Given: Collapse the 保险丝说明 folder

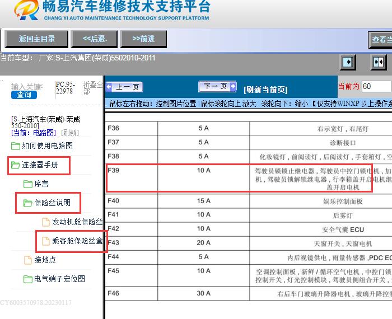Looking at the screenshot, I should [53, 203].
